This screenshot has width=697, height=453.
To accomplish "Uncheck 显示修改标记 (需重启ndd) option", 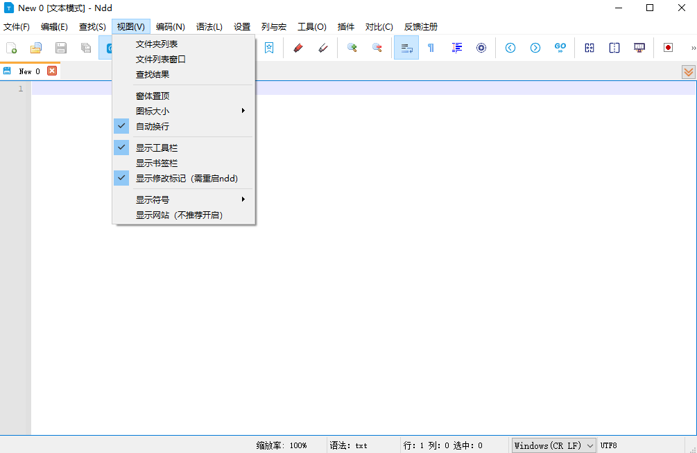I will click(183, 178).
